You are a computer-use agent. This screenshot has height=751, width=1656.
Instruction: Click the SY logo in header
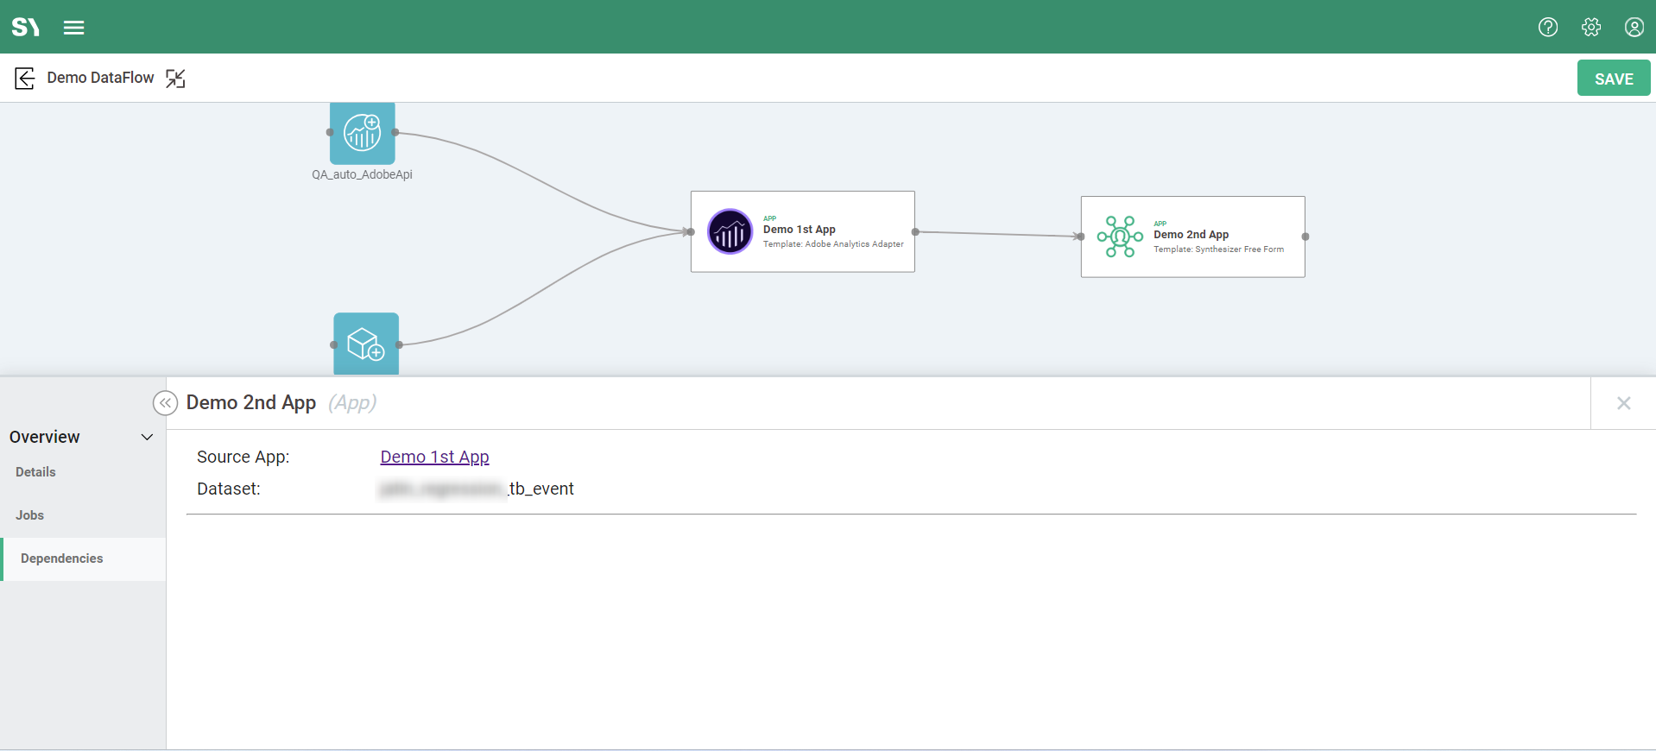pos(26,28)
